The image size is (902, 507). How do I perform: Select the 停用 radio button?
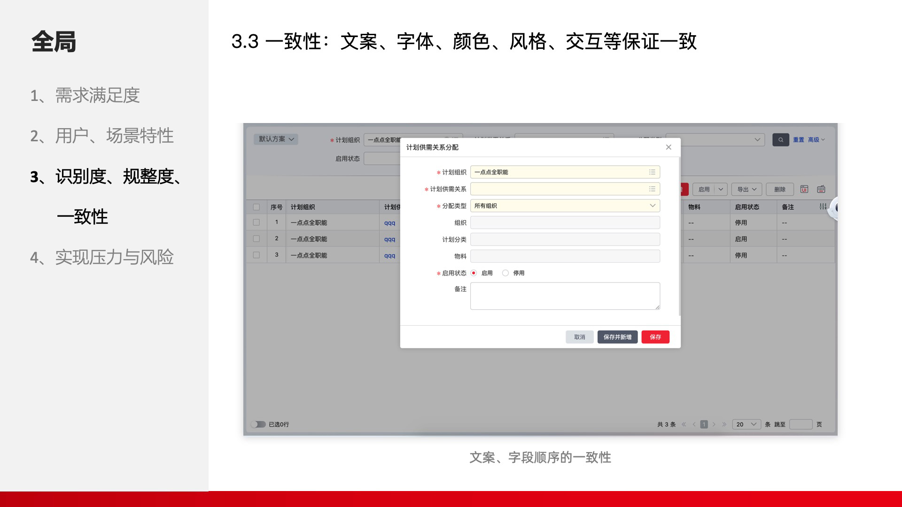505,273
